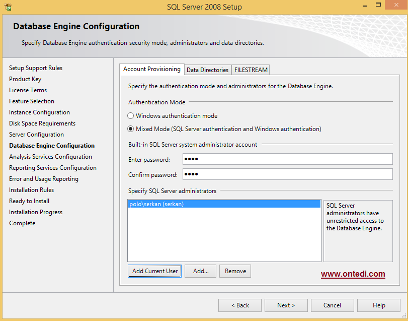Image resolution: width=408 pixels, height=321 pixels.
Task: Click the Enter password field
Action: point(288,159)
